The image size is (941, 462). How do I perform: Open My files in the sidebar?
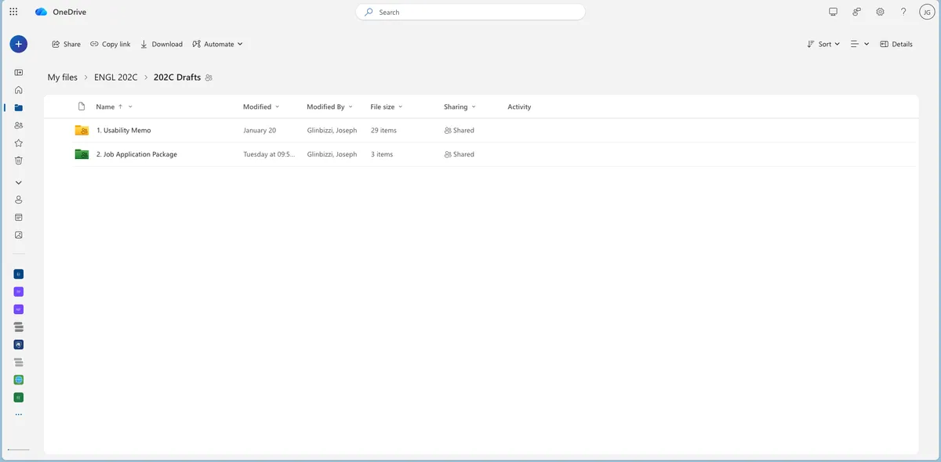tap(18, 107)
